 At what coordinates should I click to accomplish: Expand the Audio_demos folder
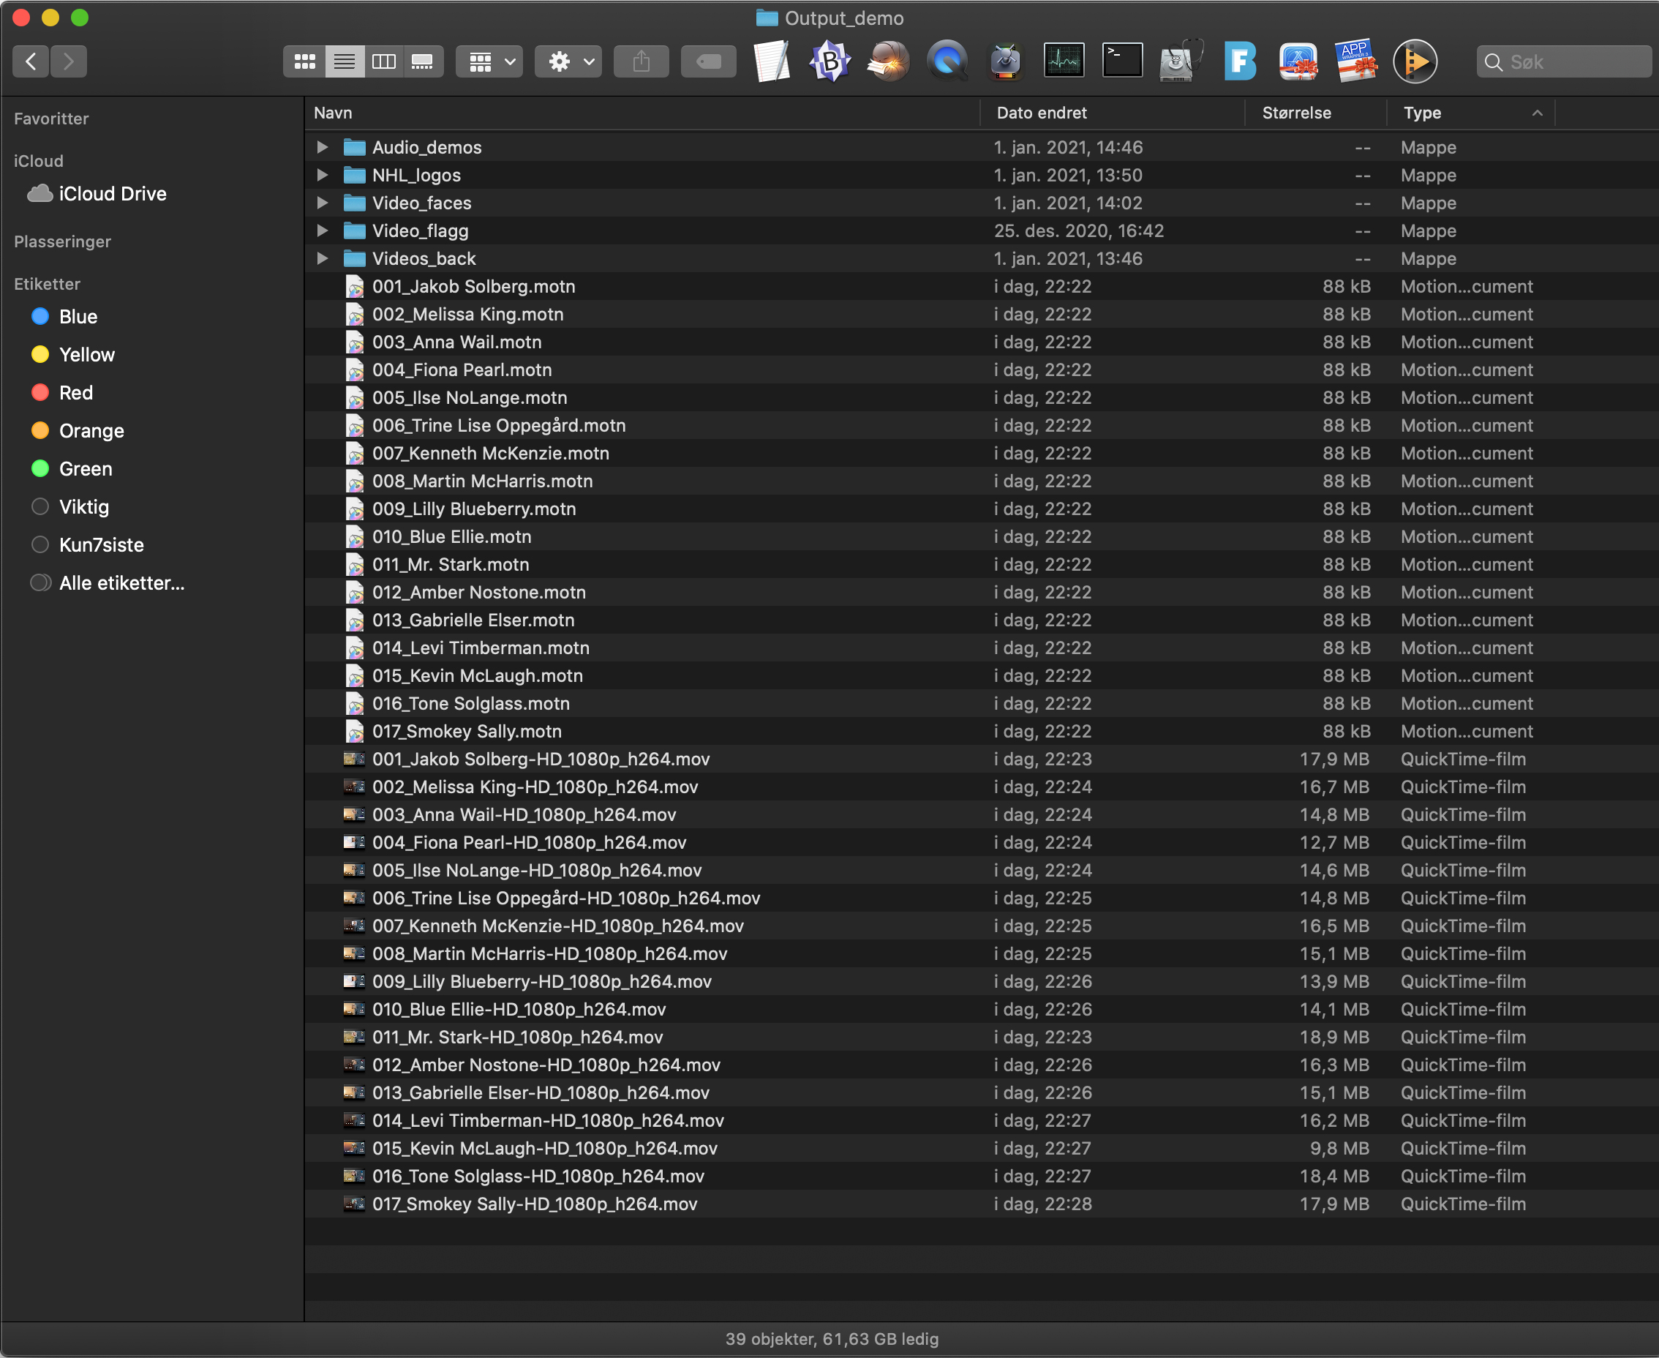coord(321,147)
